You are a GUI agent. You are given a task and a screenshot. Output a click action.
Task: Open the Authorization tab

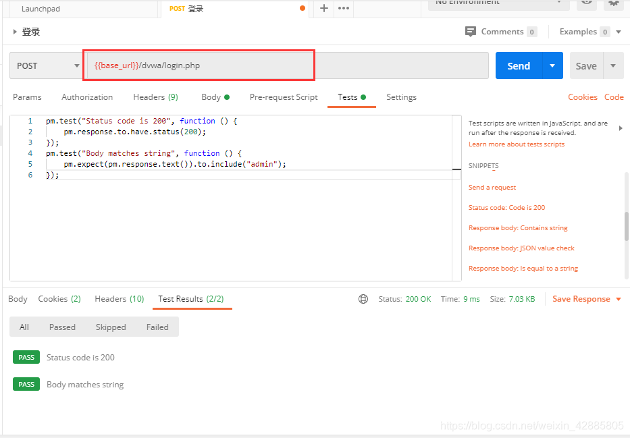[x=87, y=97]
